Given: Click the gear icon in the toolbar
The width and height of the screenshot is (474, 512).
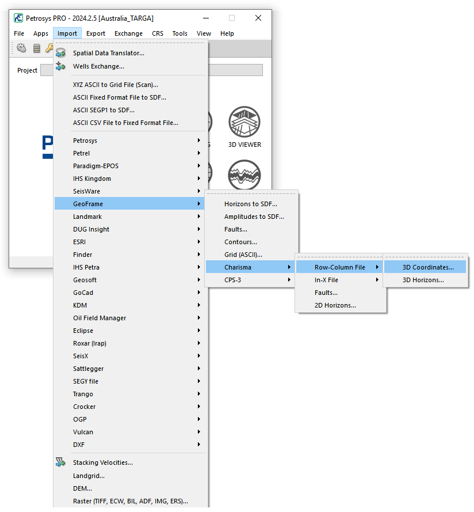Looking at the screenshot, I should 21,48.
